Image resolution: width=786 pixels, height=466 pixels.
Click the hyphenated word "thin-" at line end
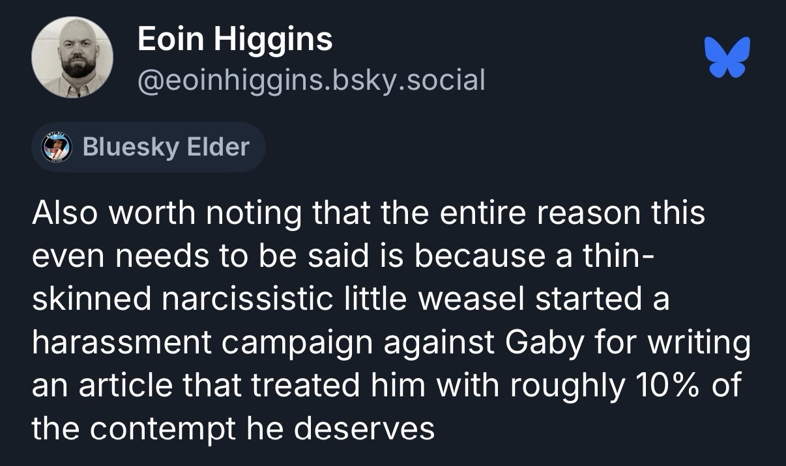[610, 256]
